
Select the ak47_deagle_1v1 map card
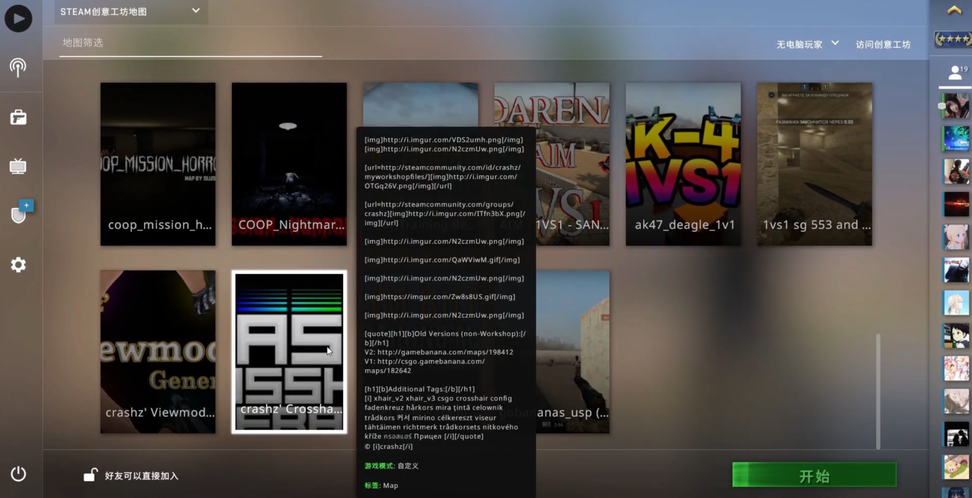(683, 164)
